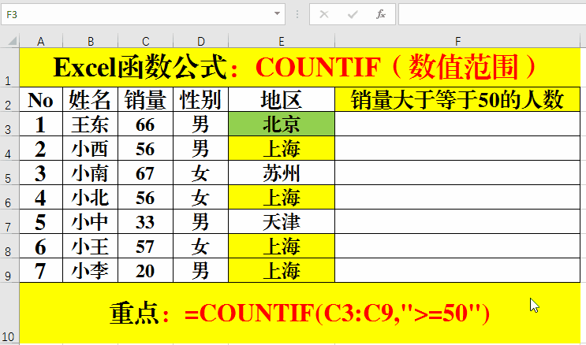Select column B header
586x345 pixels.
[91, 41]
